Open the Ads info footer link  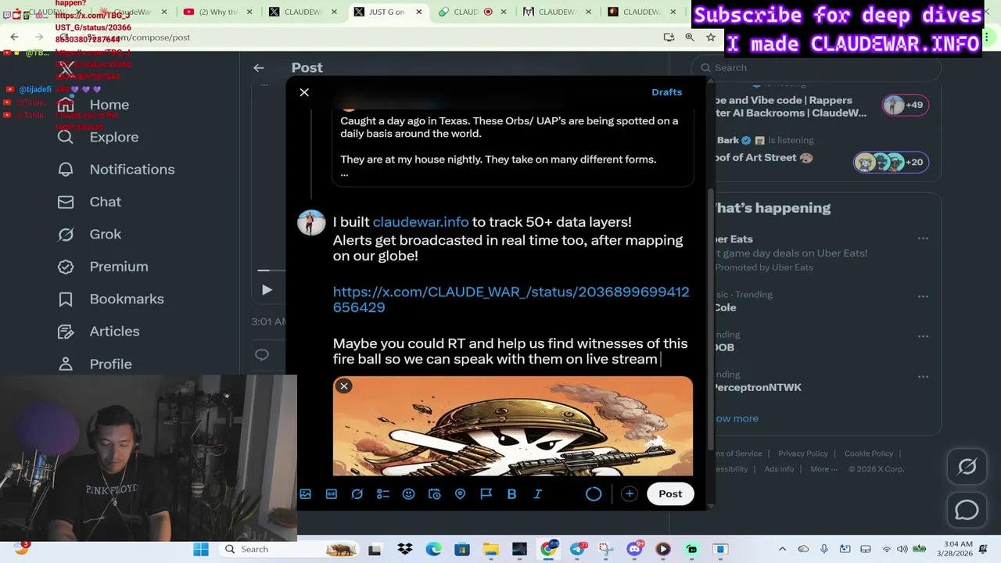point(779,469)
